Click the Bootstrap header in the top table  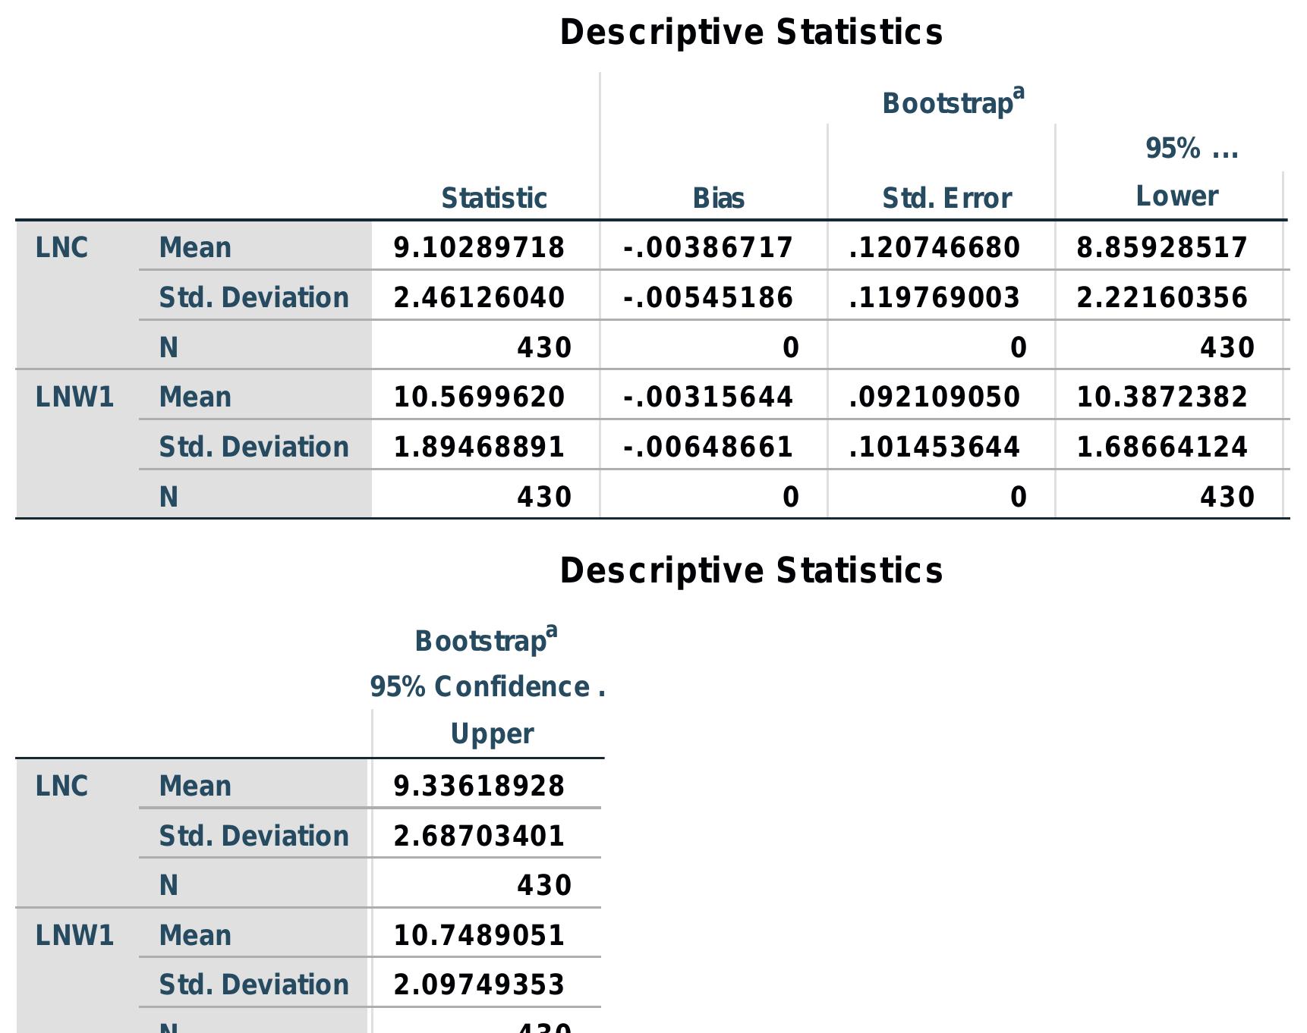(x=953, y=102)
